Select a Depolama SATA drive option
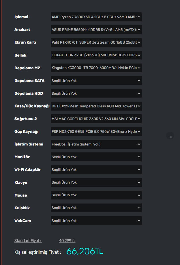 [96, 81]
